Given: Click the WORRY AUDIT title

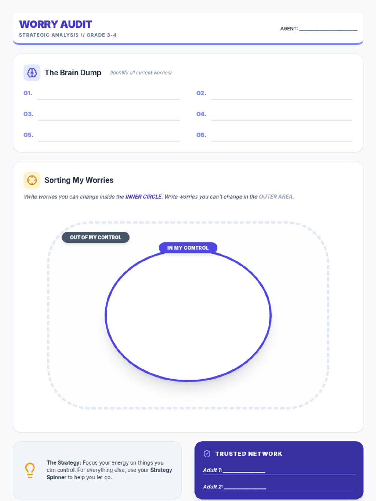Looking at the screenshot, I should pos(56,24).
